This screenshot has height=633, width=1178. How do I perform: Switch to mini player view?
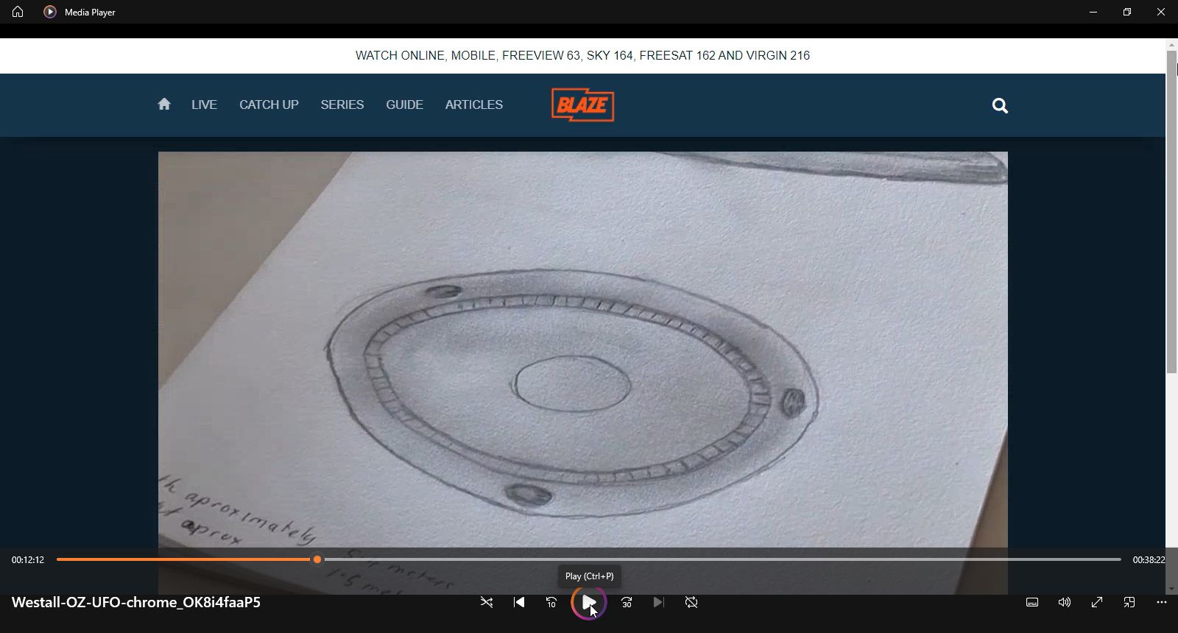[1129, 602]
